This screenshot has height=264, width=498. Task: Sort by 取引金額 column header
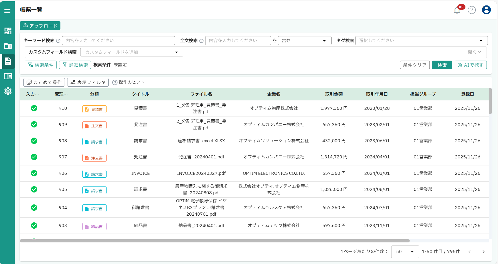click(x=334, y=94)
